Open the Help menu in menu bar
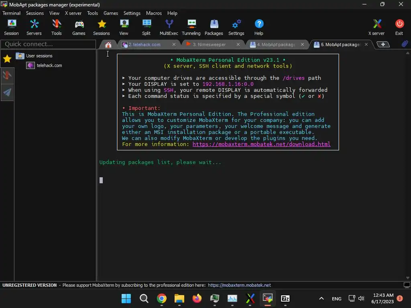Screen dimensions: 411x308 coord(172,13)
